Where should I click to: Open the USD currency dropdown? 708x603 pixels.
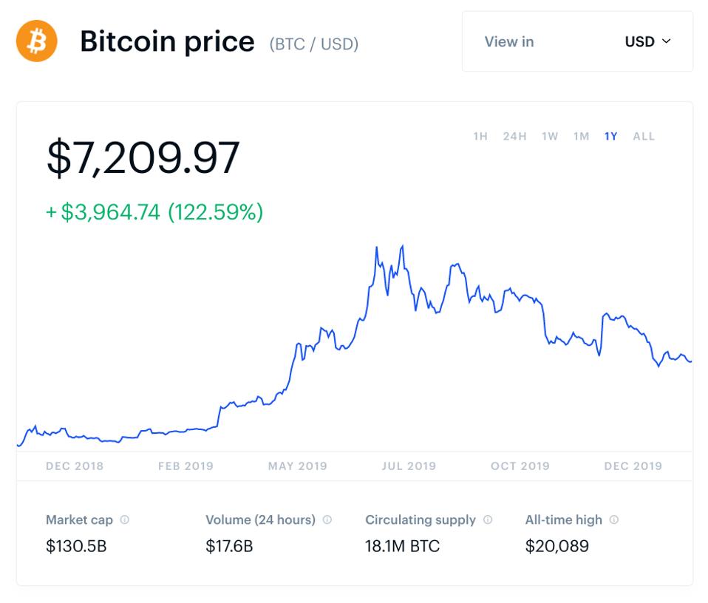(649, 42)
